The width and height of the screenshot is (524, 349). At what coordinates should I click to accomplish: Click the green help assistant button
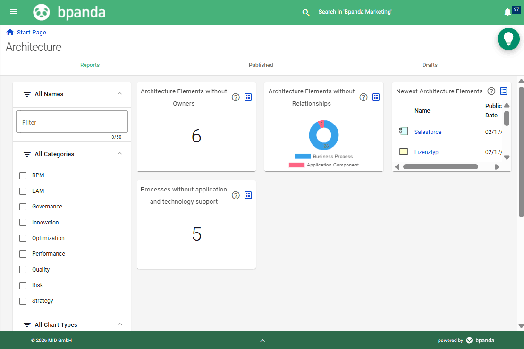[x=508, y=39]
